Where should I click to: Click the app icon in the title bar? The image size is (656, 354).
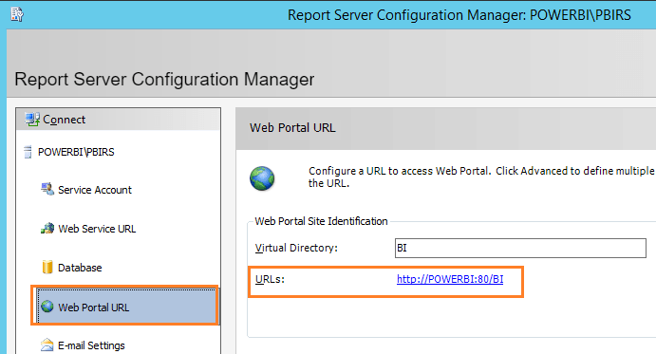coord(17,14)
